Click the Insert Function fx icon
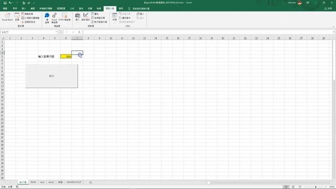 [79, 32]
